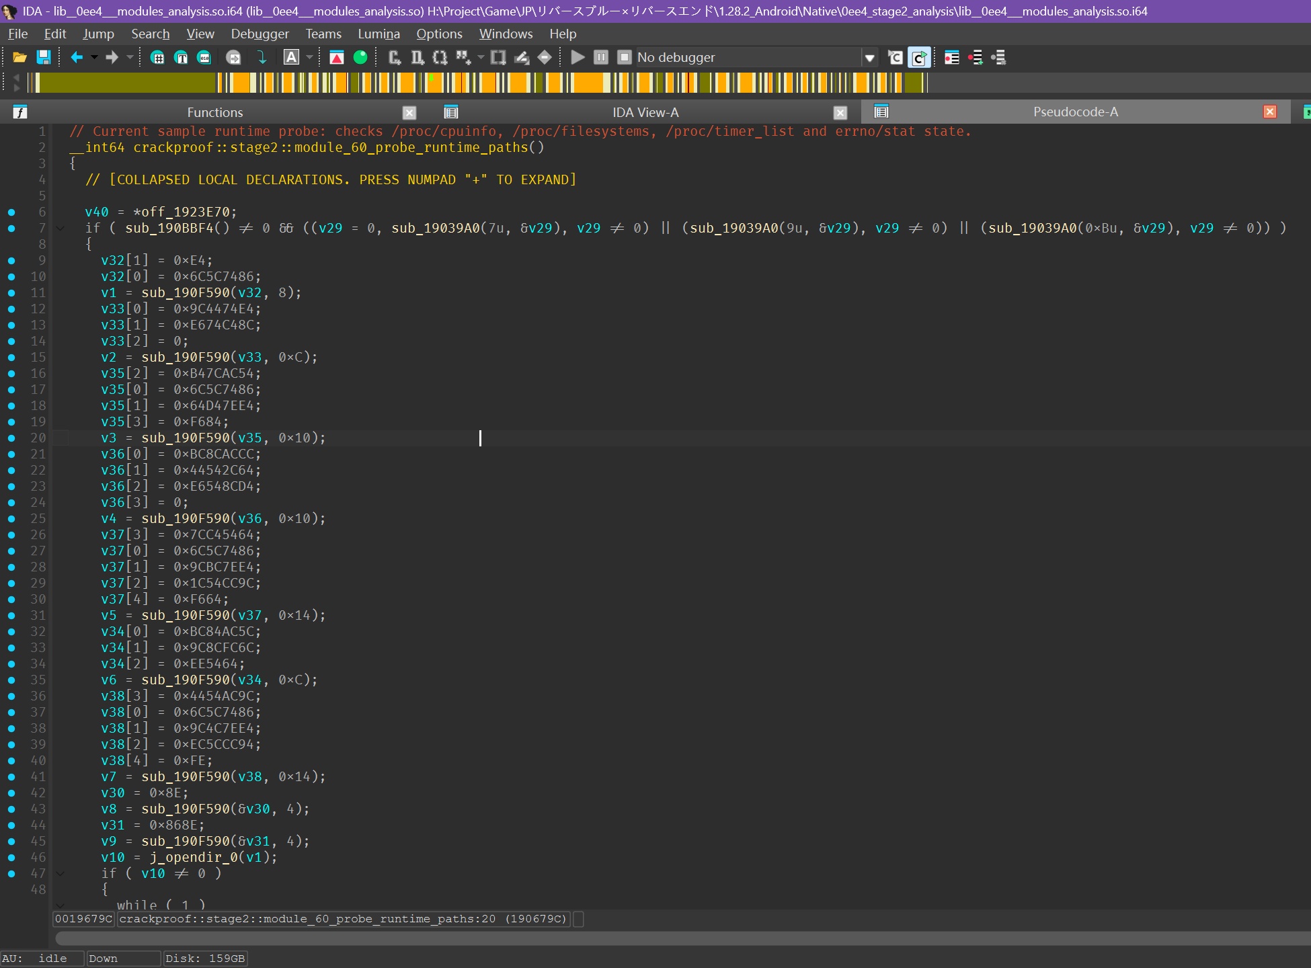This screenshot has height=968, width=1311.
Task: Close the Functions tab
Action: pos(409,112)
